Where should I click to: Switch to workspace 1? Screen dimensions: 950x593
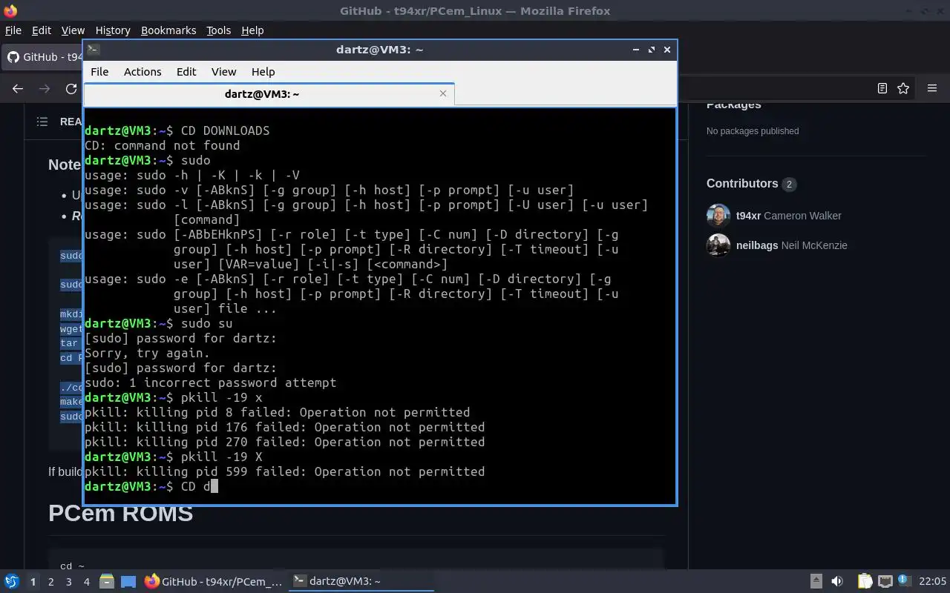tap(33, 582)
